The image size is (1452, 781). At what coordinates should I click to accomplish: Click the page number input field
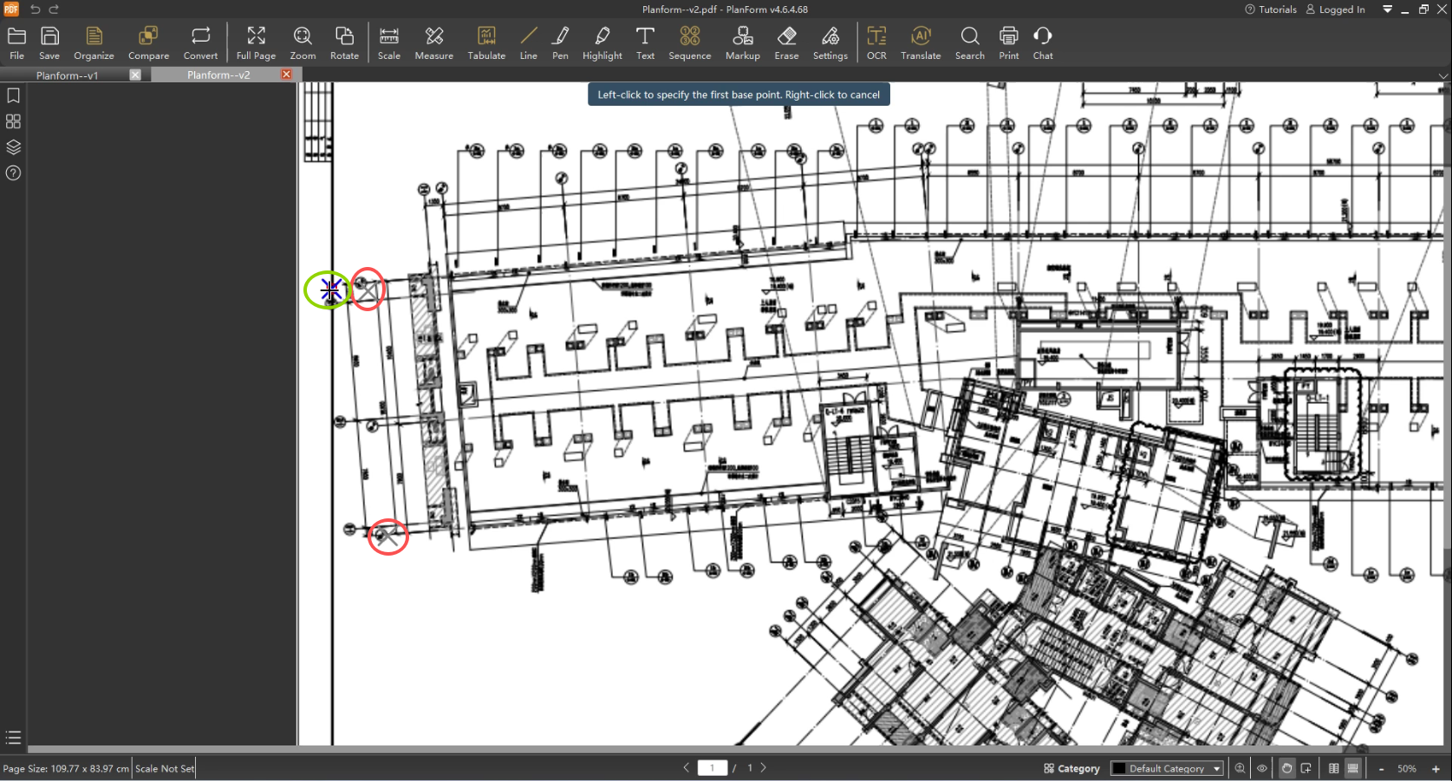tap(713, 768)
